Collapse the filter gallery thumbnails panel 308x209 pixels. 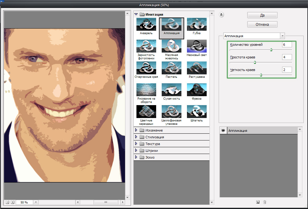point(221,14)
